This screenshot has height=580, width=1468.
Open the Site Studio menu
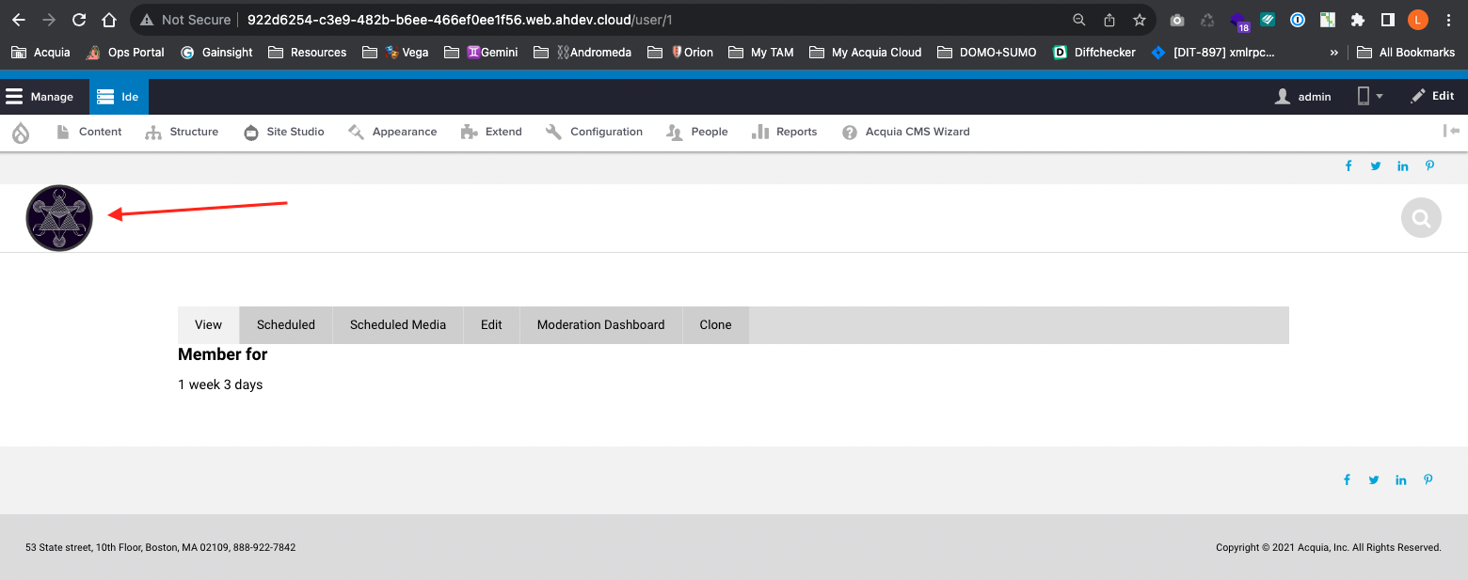coord(284,133)
